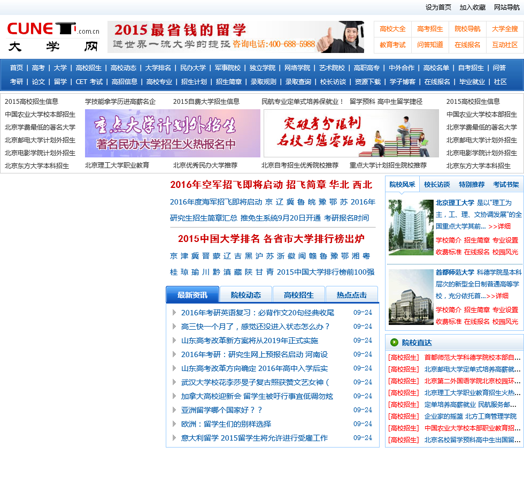Click arrow bullet before 2016年考研英语复习 news item
Viewport: 524px width, 477px height.
click(x=174, y=313)
